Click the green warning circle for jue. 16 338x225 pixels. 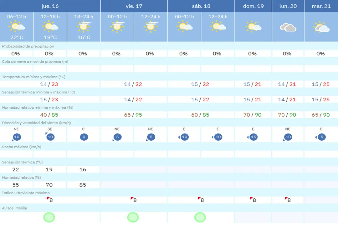point(49,217)
